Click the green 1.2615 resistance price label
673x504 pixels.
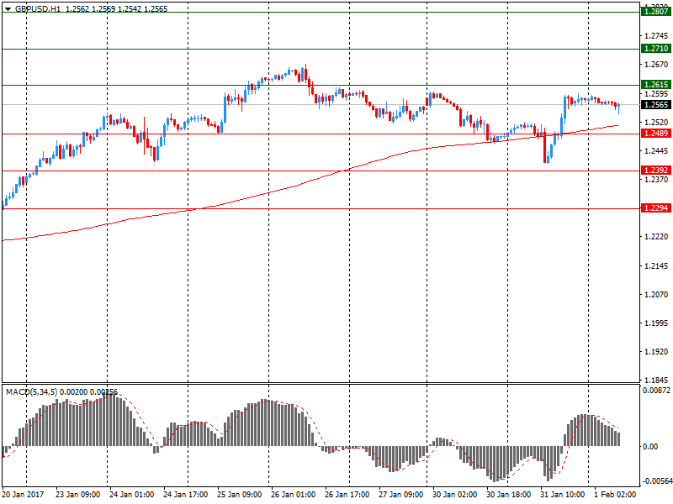[656, 85]
